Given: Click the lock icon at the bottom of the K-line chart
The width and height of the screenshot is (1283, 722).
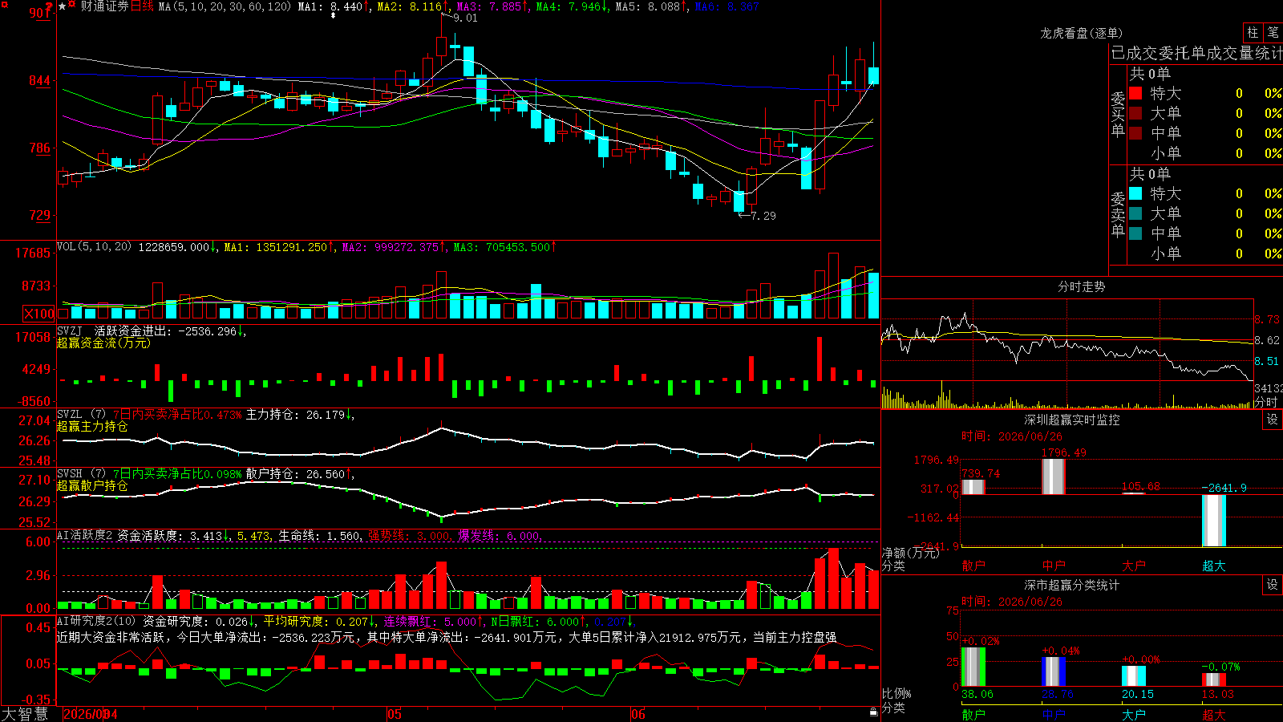Looking at the screenshot, I should tap(874, 712).
